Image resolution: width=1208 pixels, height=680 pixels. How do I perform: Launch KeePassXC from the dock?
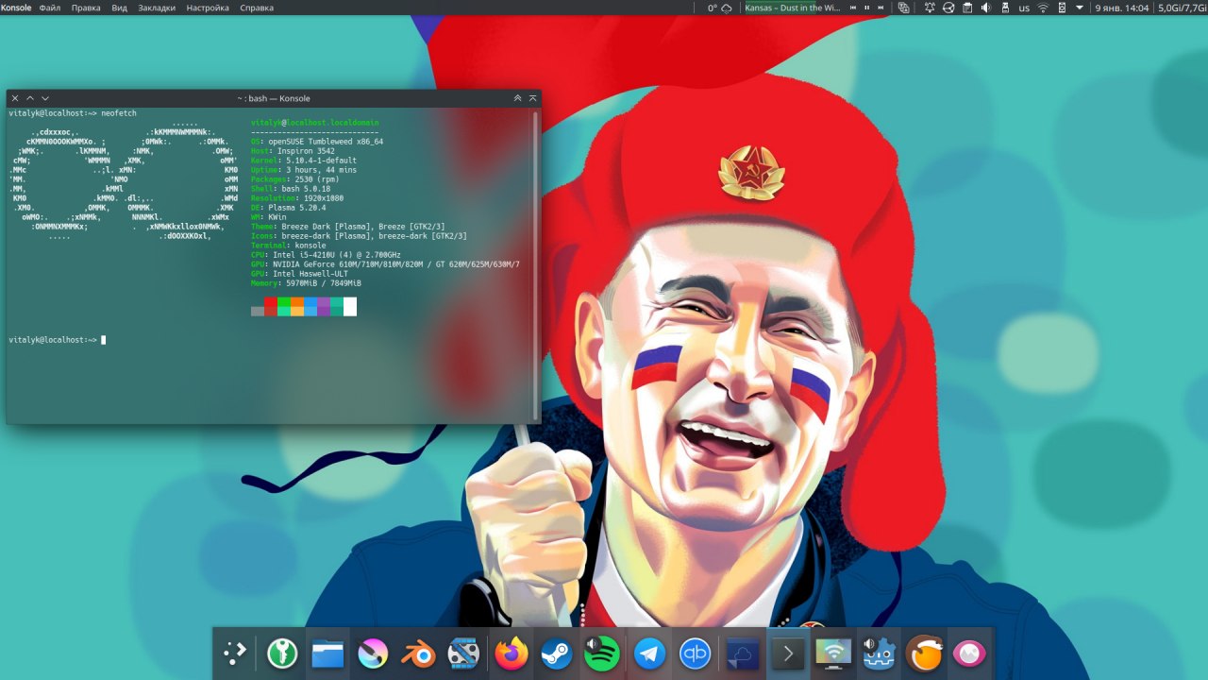point(282,654)
